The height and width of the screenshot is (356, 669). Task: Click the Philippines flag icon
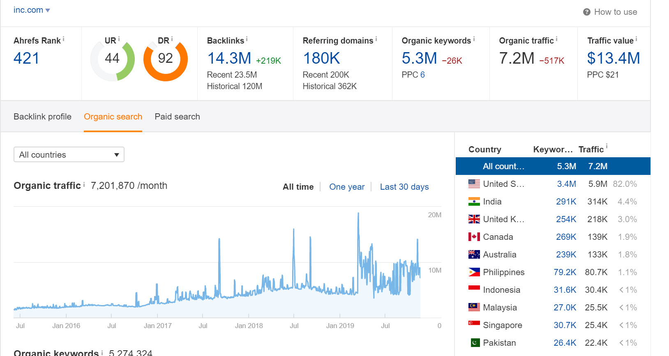474,272
